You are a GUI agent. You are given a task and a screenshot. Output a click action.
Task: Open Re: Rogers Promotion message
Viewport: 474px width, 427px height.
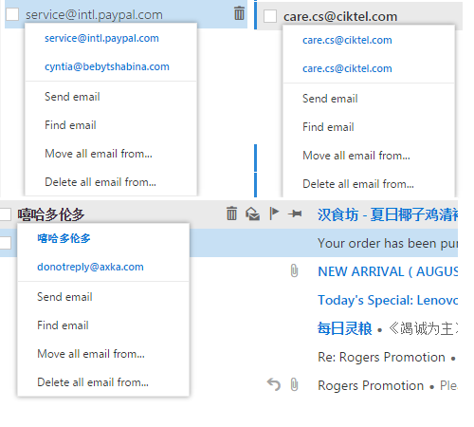(x=381, y=357)
